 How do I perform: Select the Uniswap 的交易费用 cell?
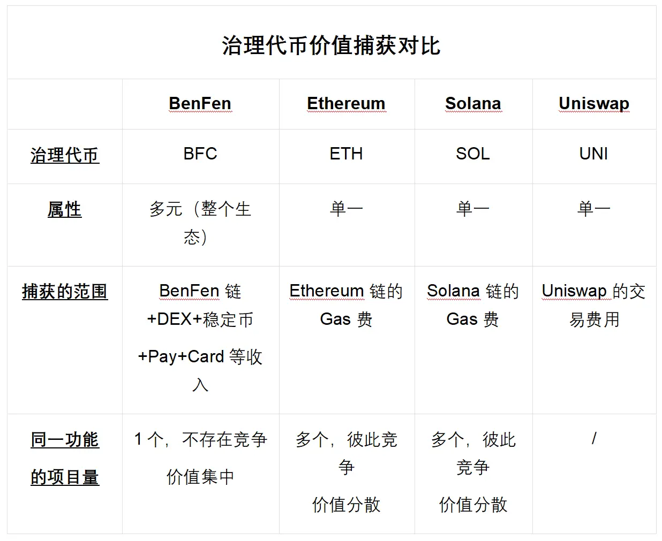click(593, 305)
